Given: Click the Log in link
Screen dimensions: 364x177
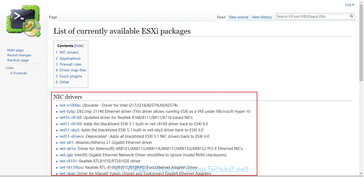Looking at the screenshot, I should point(350,5).
